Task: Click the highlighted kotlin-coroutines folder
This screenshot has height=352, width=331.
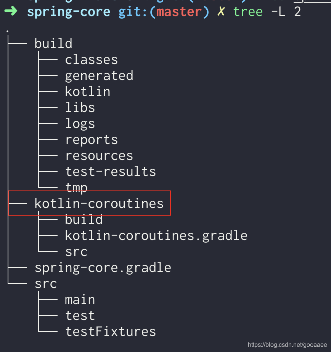Action: [x=99, y=203]
